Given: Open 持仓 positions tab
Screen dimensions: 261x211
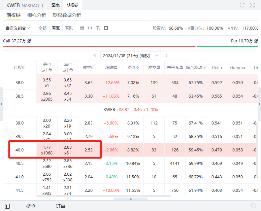Looking at the screenshot, I should click(x=31, y=206).
